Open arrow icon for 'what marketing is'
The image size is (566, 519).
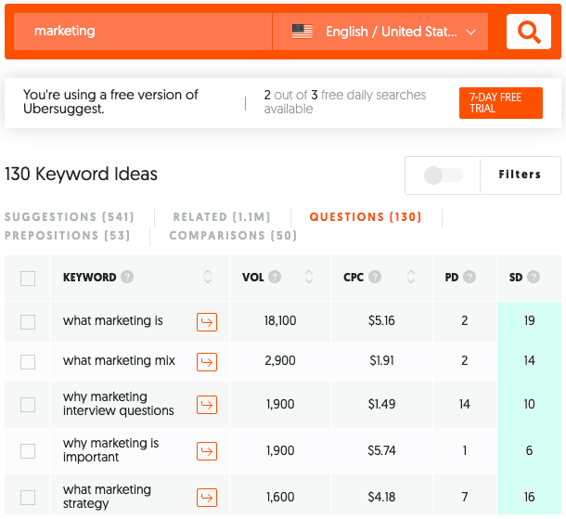207,321
